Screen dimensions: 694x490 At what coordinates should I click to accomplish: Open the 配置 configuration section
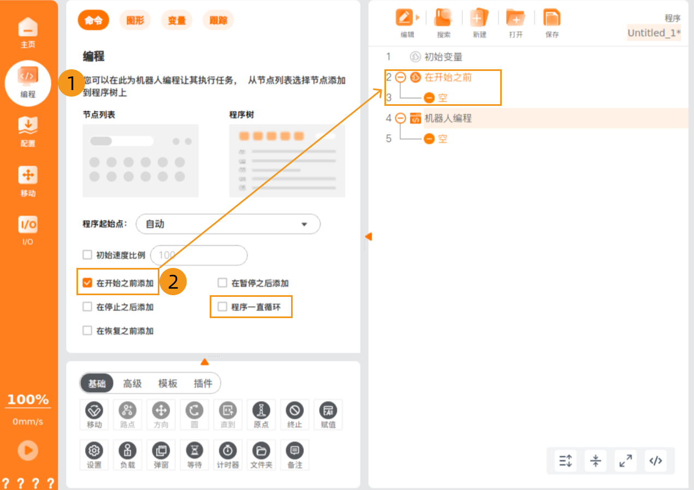28,132
